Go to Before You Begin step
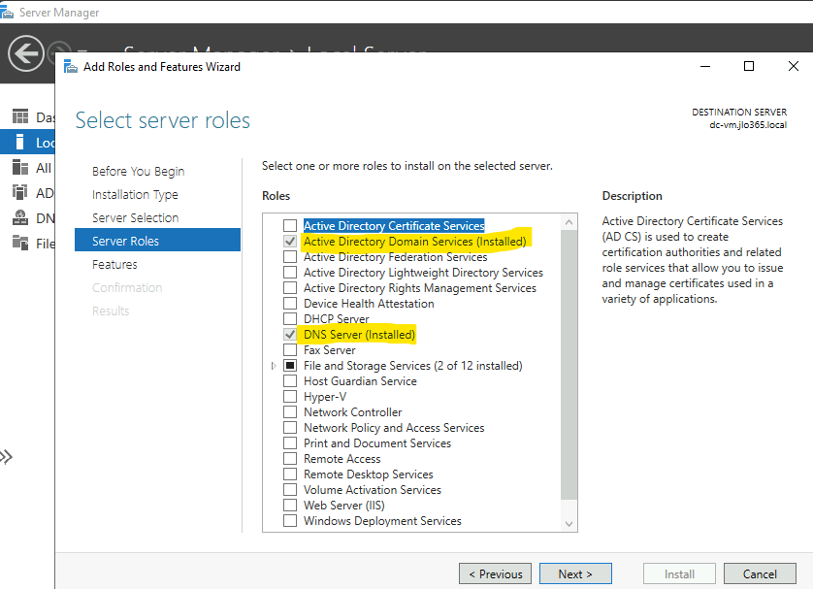This screenshot has height=589, width=813. pyautogui.click(x=139, y=171)
